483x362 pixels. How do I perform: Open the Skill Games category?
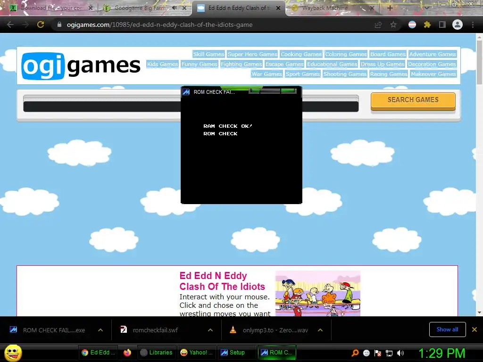[x=208, y=54]
